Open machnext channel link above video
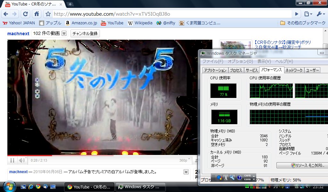The image size is (328, 192). 18,34
